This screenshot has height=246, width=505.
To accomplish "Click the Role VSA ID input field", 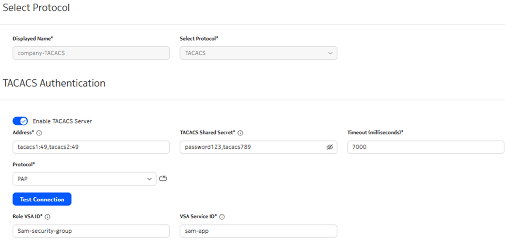I will (91, 231).
